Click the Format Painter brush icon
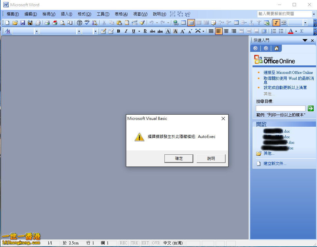This screenshot has width=317, height=247. [142, 23]
